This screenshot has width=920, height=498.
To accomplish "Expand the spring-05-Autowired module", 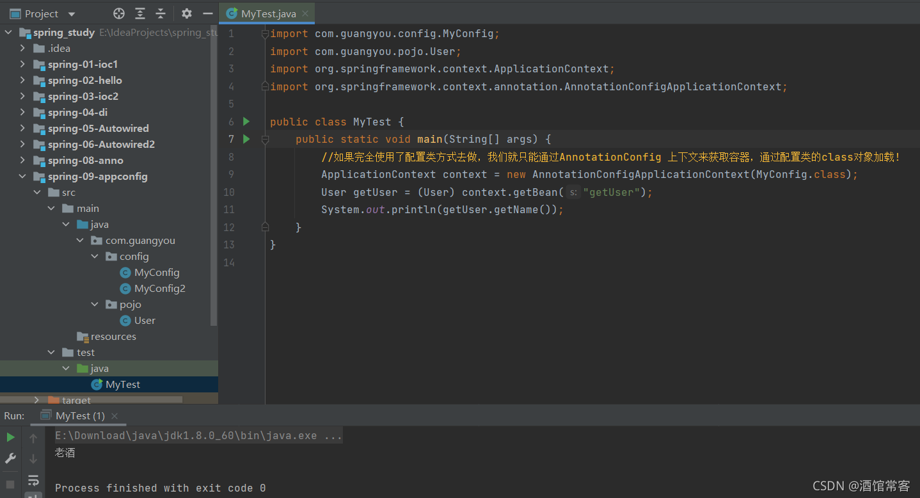I will click(23, 129).
